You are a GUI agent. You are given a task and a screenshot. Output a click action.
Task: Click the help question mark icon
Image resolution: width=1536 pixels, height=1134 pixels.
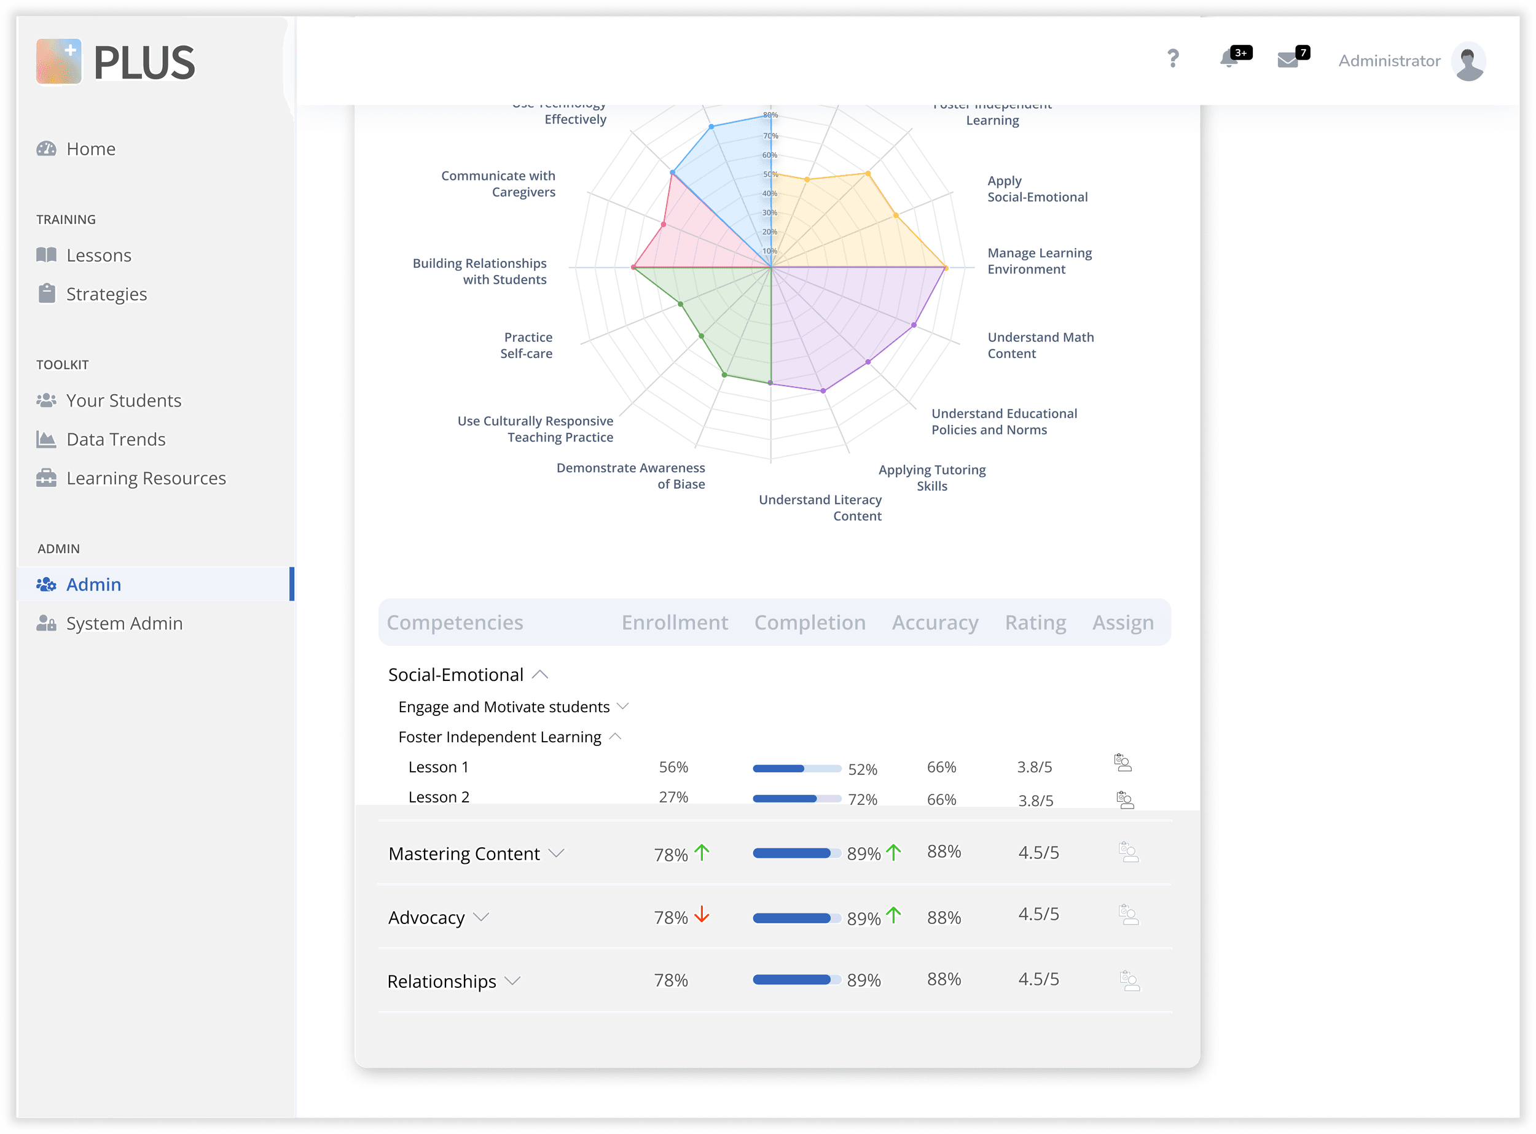pos(1173,59)
